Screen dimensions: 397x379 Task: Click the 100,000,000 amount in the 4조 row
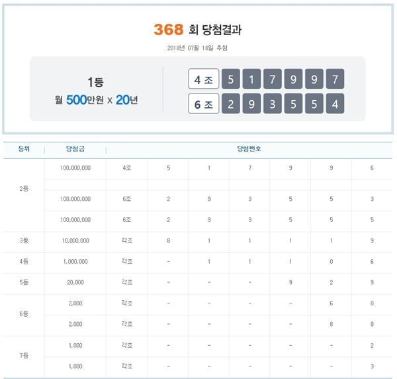tap(75, 168)
